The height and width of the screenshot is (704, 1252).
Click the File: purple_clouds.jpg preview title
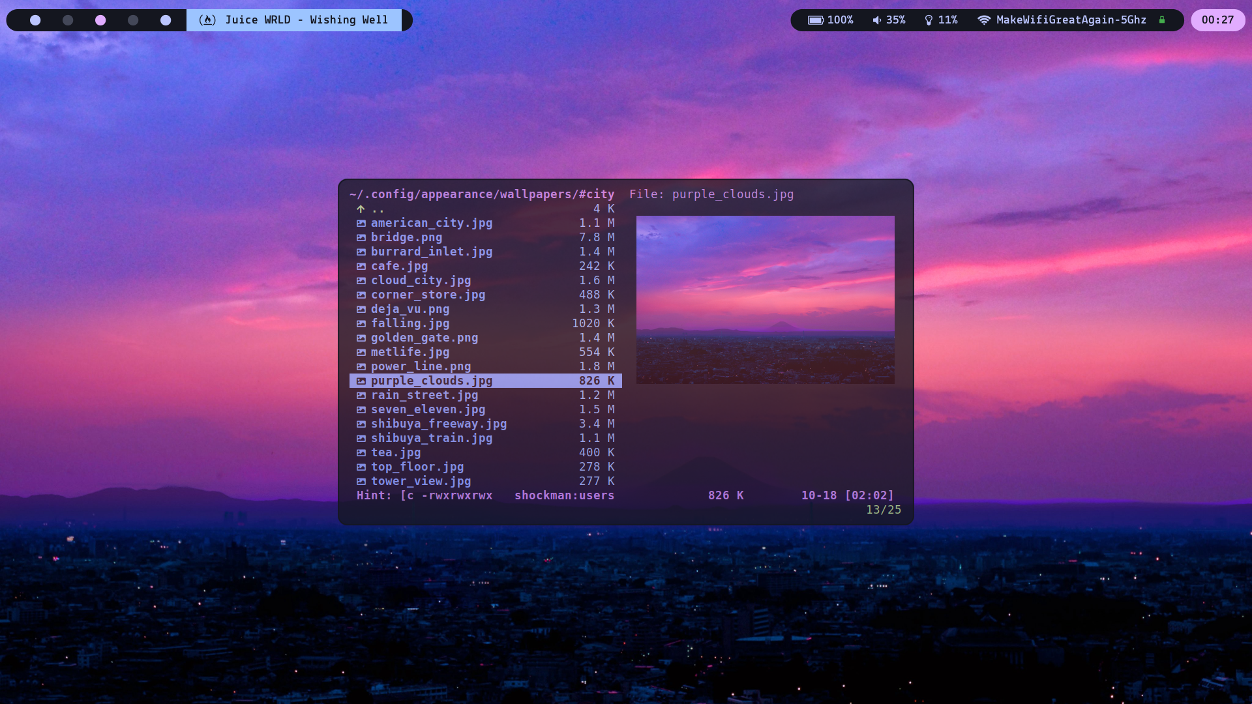(711, 194)
